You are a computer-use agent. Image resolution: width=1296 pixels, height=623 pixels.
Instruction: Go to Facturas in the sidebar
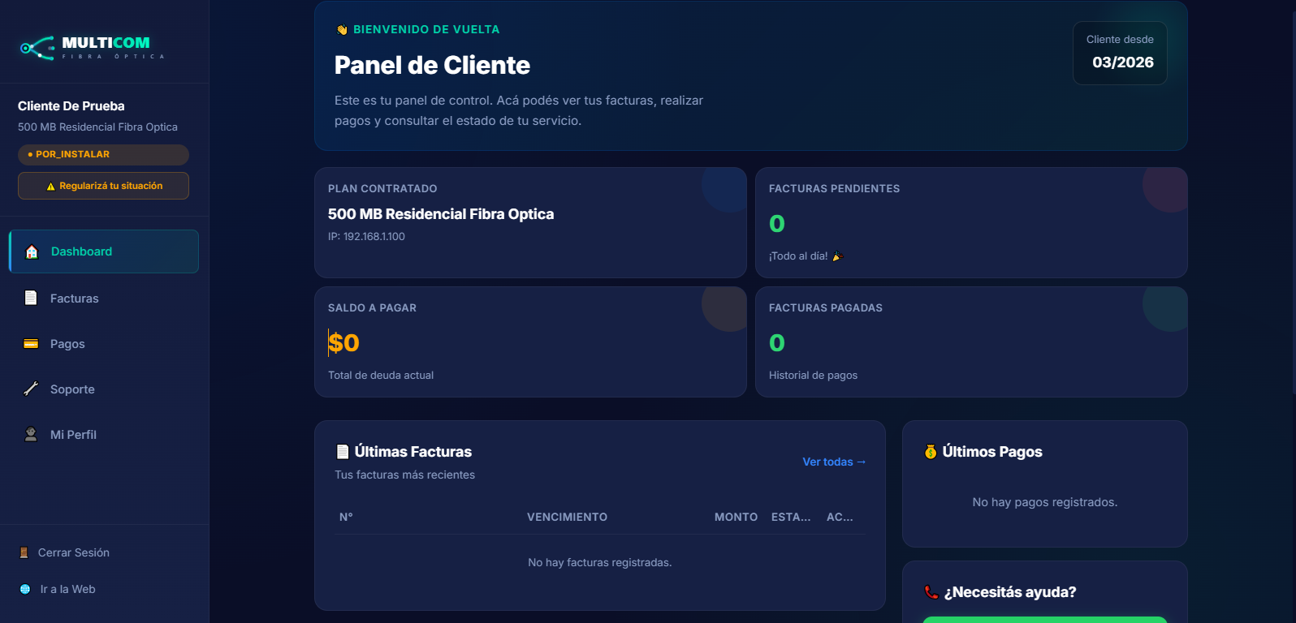tap(104, 298)
